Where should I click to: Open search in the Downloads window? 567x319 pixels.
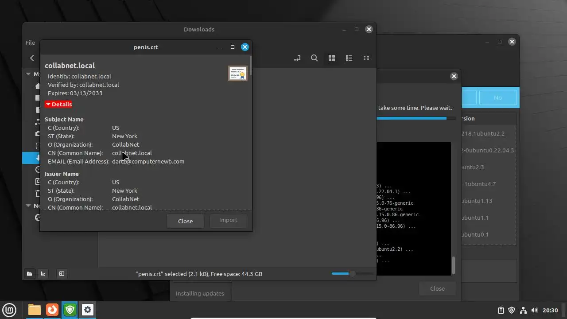(314, 58)
